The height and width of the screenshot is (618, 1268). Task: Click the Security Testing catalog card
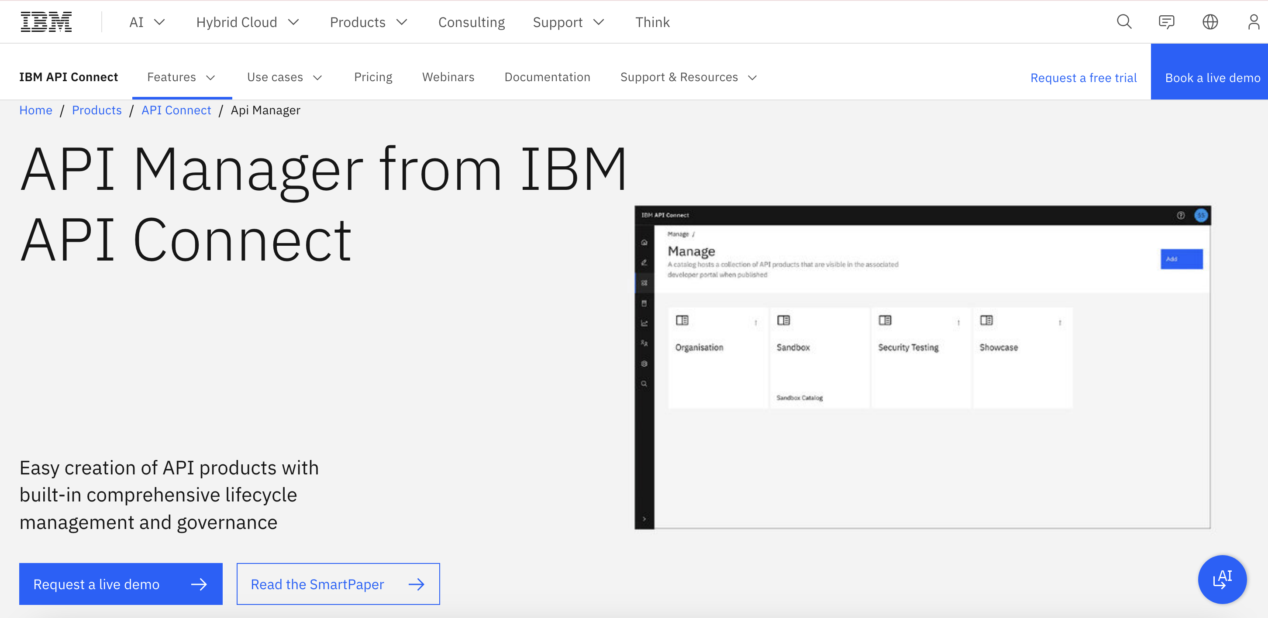pos(920,358)
